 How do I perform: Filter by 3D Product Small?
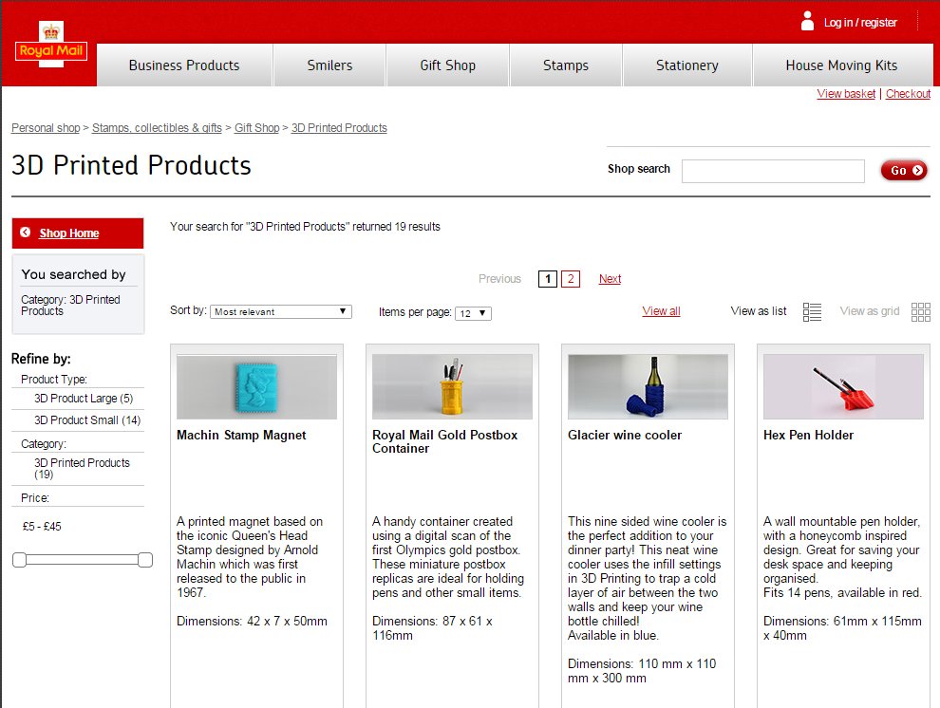(x=87, y=420)
